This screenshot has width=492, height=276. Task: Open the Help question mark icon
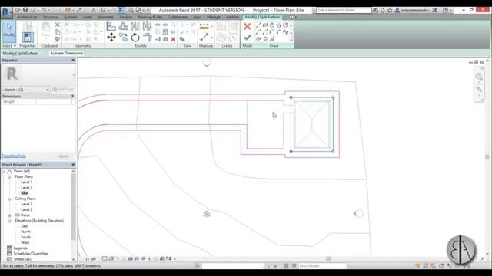click(445, 10)
